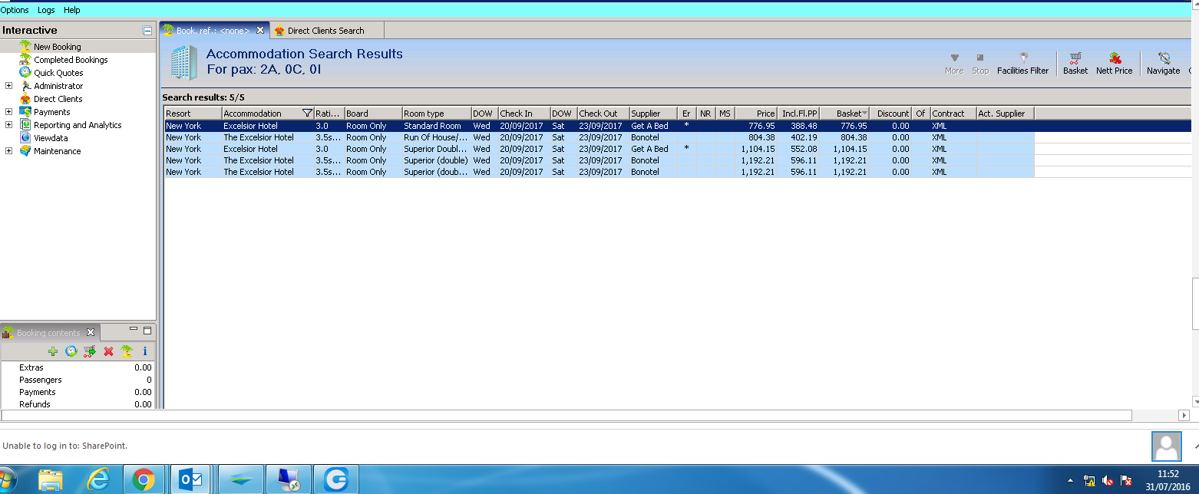Switch to Book. ref.: <none> tab
This screenshot has width=1199, height=494.
pyautogui.click(x=213, y=31)
